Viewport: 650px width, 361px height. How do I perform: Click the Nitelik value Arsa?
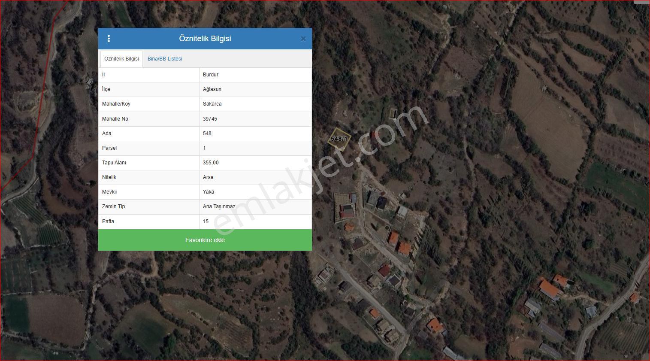[208, 177]
